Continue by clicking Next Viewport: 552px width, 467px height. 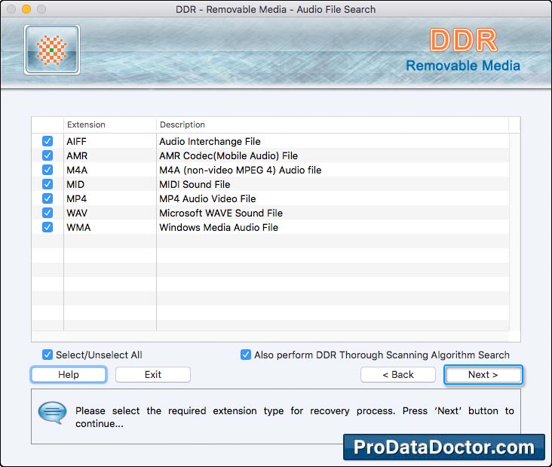point(483,374)
